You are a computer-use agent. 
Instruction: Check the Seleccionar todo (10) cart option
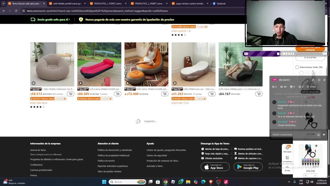point(297,67)
